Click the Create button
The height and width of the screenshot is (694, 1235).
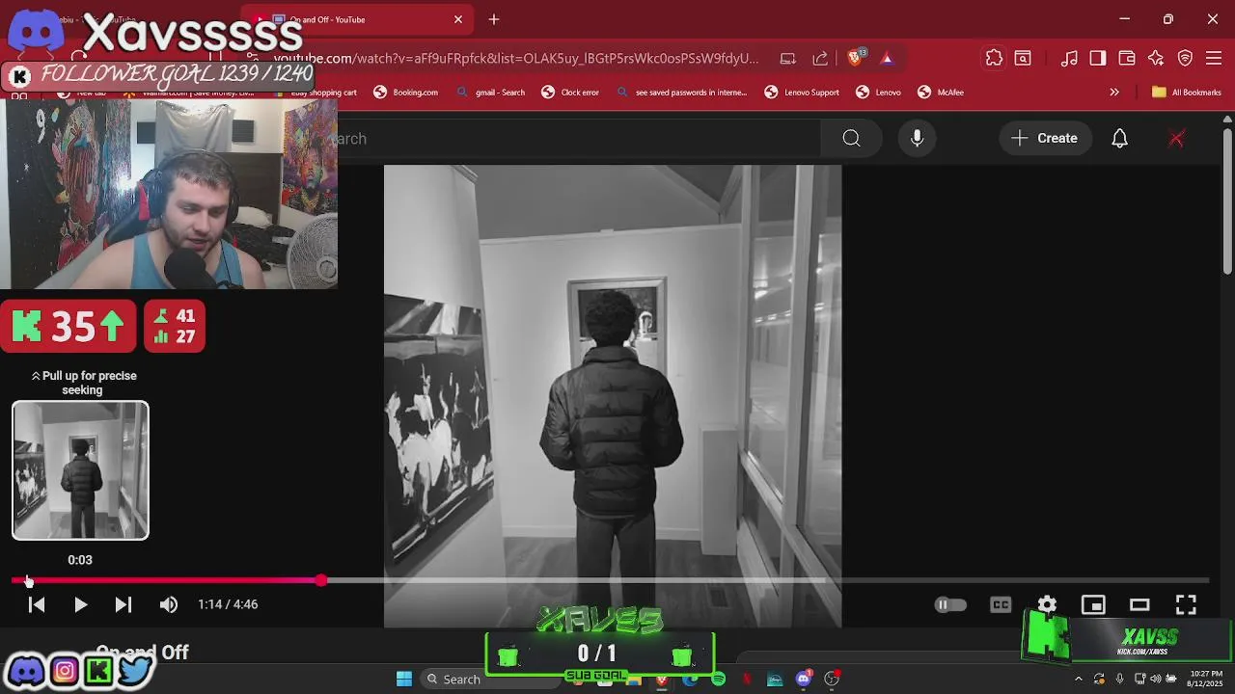(x=1045, y=138)
